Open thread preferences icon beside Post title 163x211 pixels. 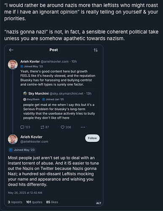96,50
